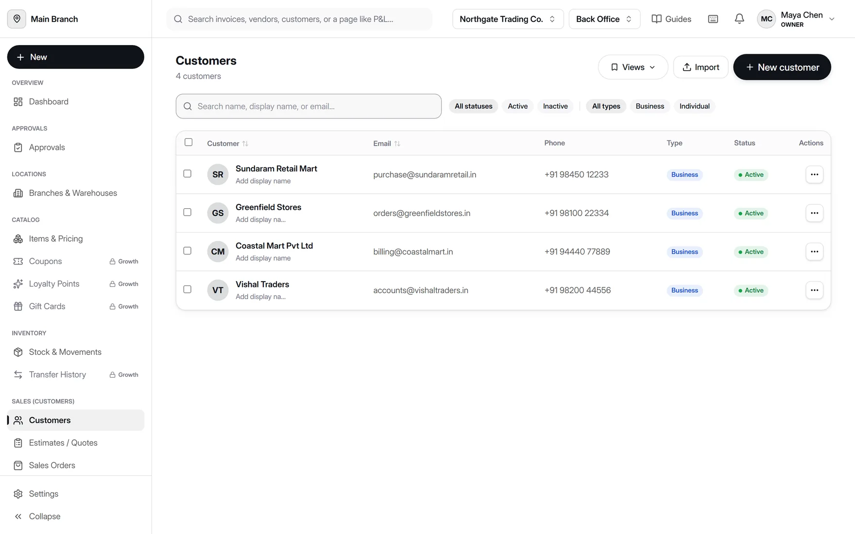Click Growth lock badge beside Transfer History
Image resolution: width=855 pixels, height=534 pixels.
[x=124, y=375]
